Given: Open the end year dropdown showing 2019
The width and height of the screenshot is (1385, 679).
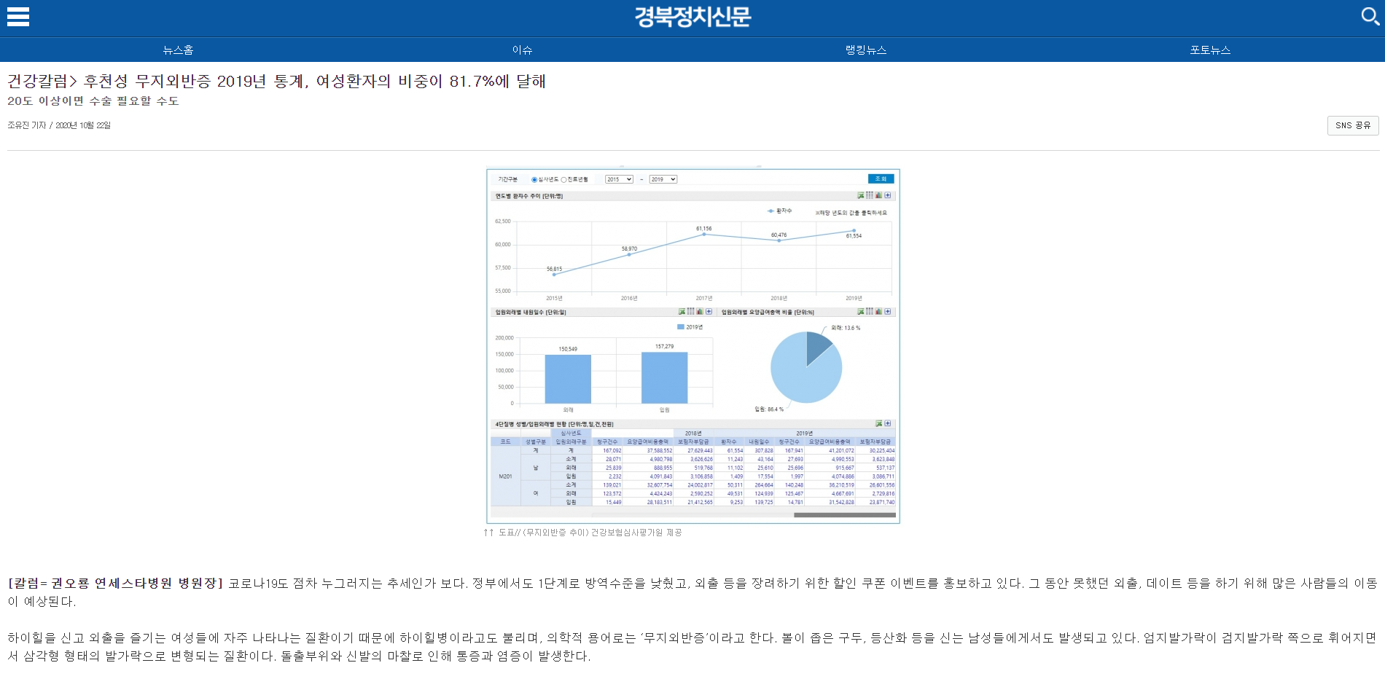Looking at the screenshot, I should pyautogui.click(x=663, y=179).
